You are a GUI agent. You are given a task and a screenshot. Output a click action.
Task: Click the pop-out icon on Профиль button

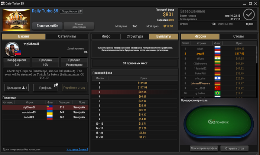click(56, 85)
